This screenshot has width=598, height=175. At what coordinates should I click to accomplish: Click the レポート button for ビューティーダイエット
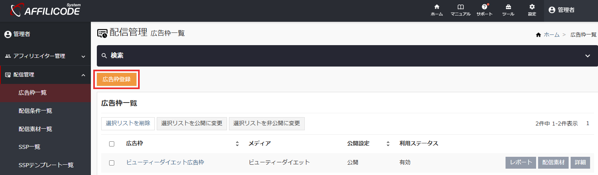pyautogui.click(x=521, y=163)
